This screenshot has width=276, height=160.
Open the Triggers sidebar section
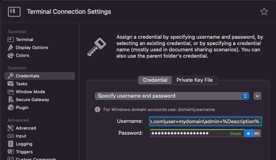pos(24,152)
